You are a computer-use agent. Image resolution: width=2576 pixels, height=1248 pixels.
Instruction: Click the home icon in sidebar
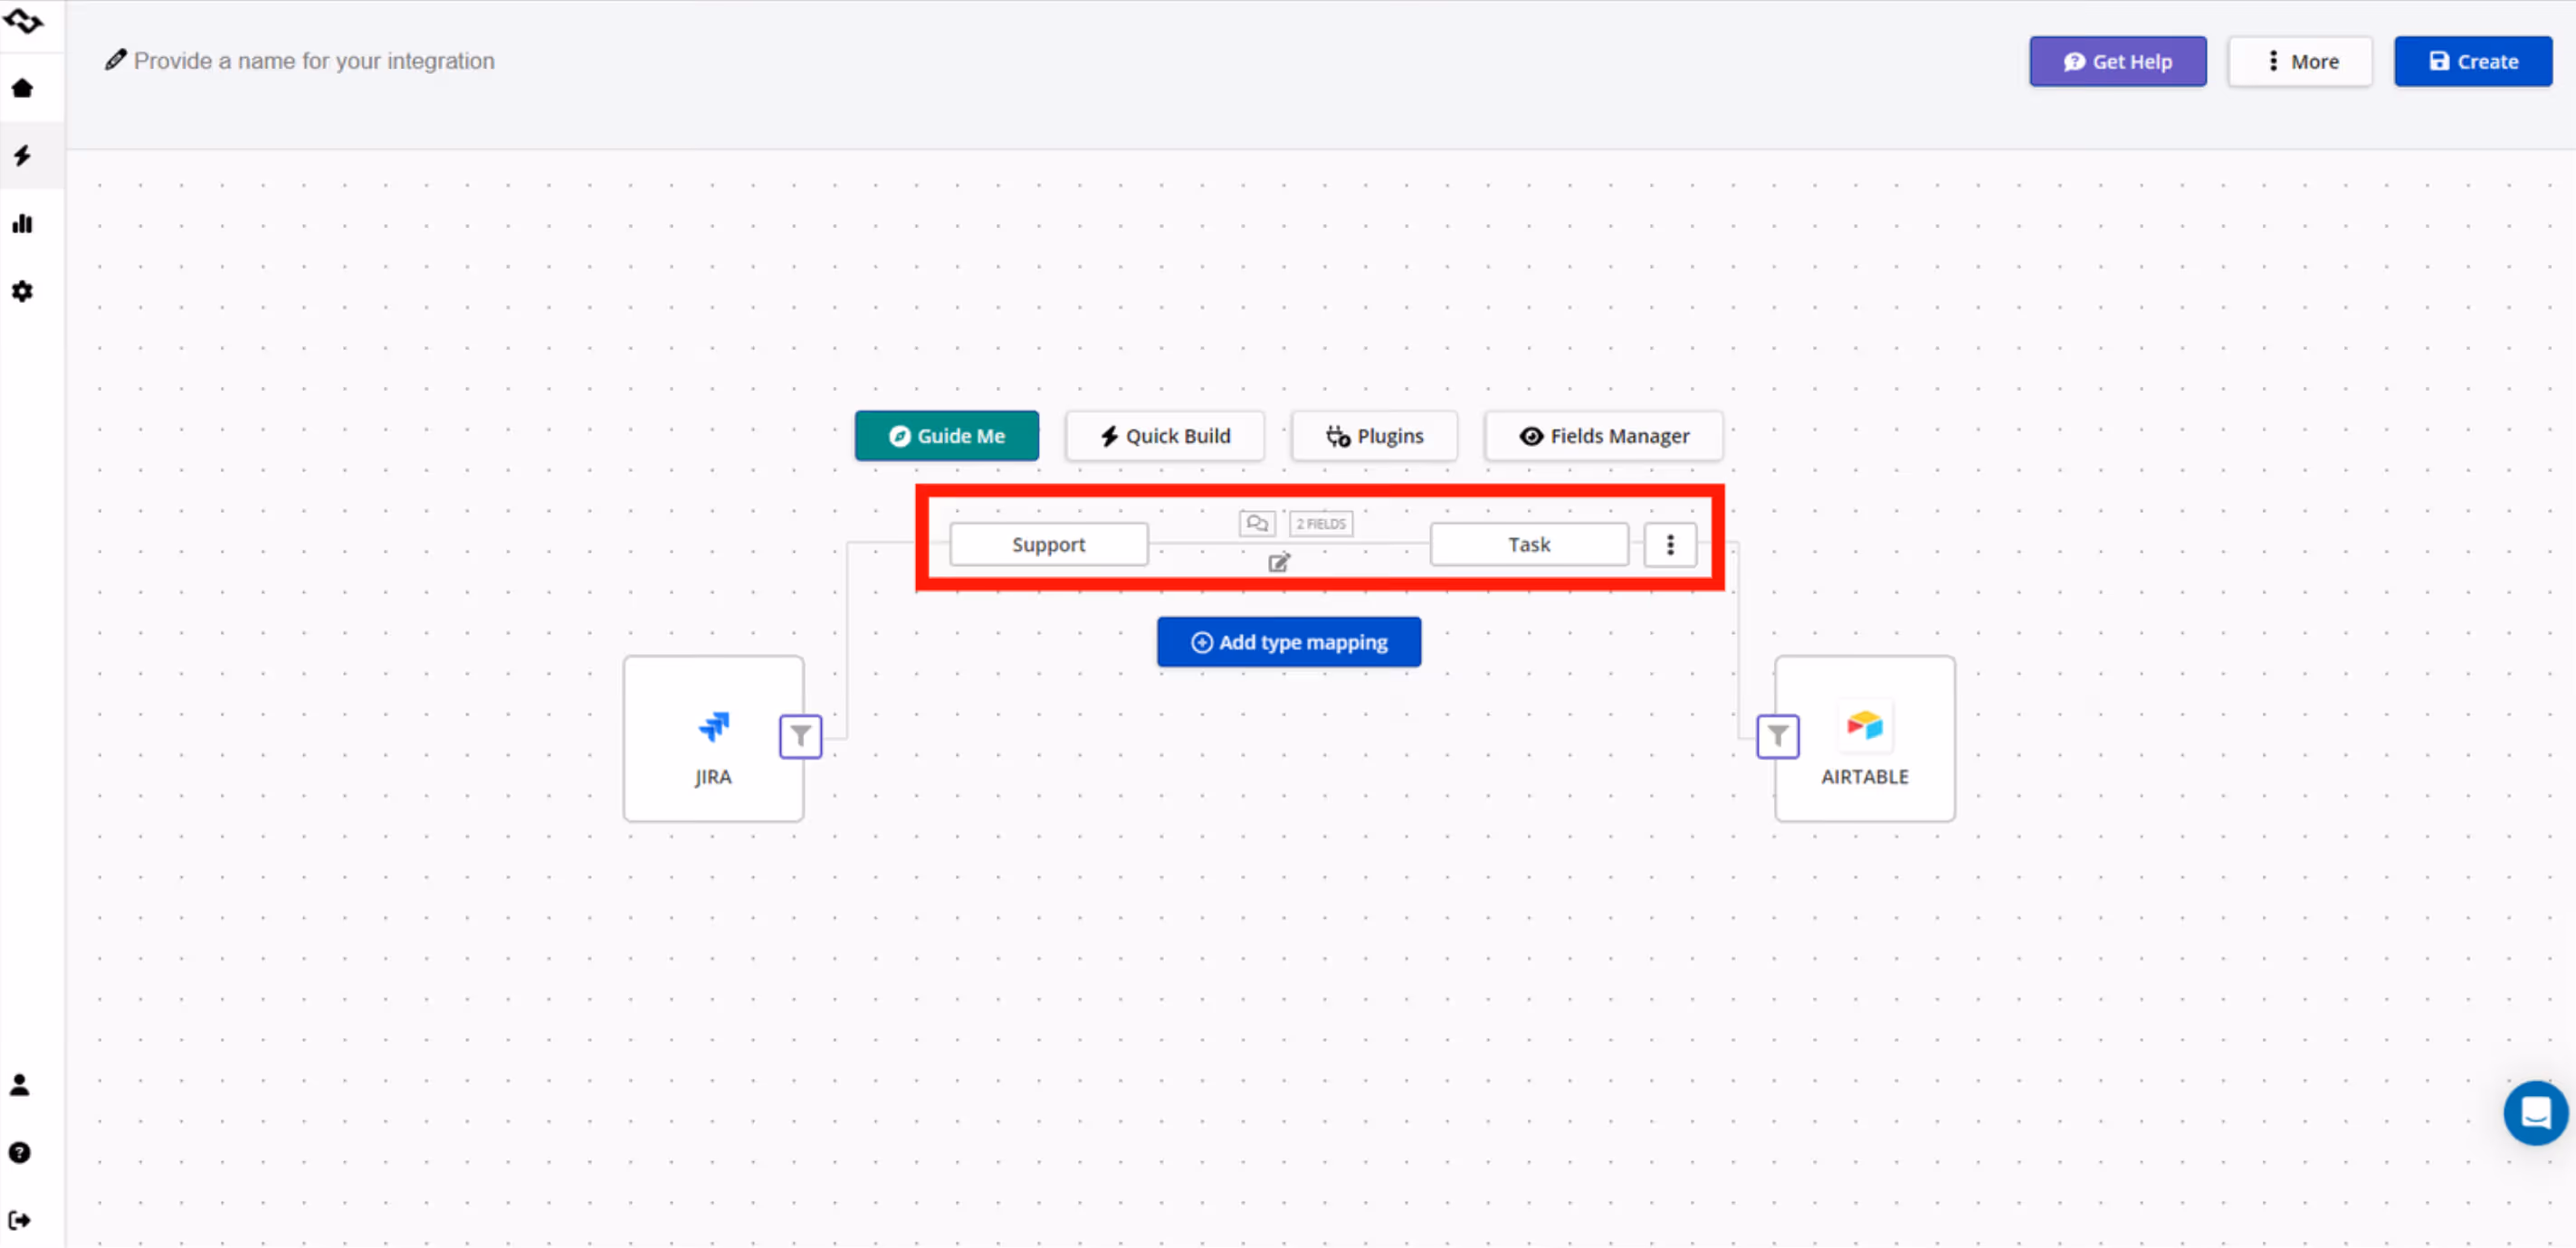click(x=22, y=88)
